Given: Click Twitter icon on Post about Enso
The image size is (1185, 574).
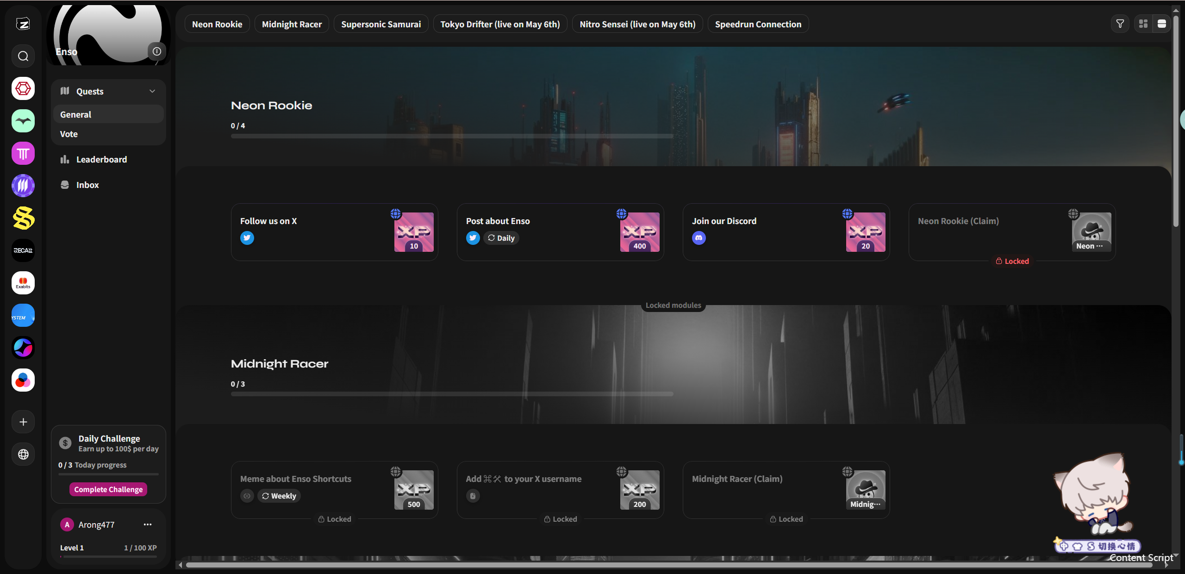Looking at the screenshot, I should [x=473, y=238].
